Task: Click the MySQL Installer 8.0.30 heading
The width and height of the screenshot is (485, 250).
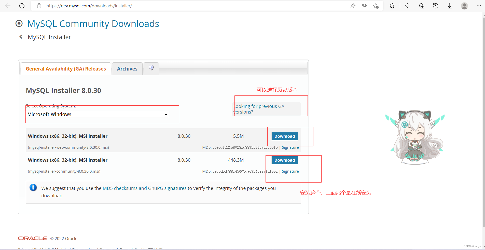Action: (63, 90)
